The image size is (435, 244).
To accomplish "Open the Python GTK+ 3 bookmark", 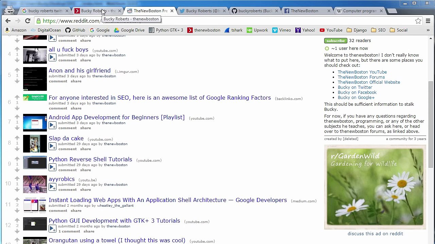I will (x=166, y=30).
